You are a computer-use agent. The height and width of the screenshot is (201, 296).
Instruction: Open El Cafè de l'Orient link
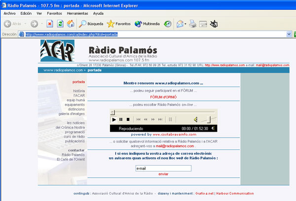[71, 159]
